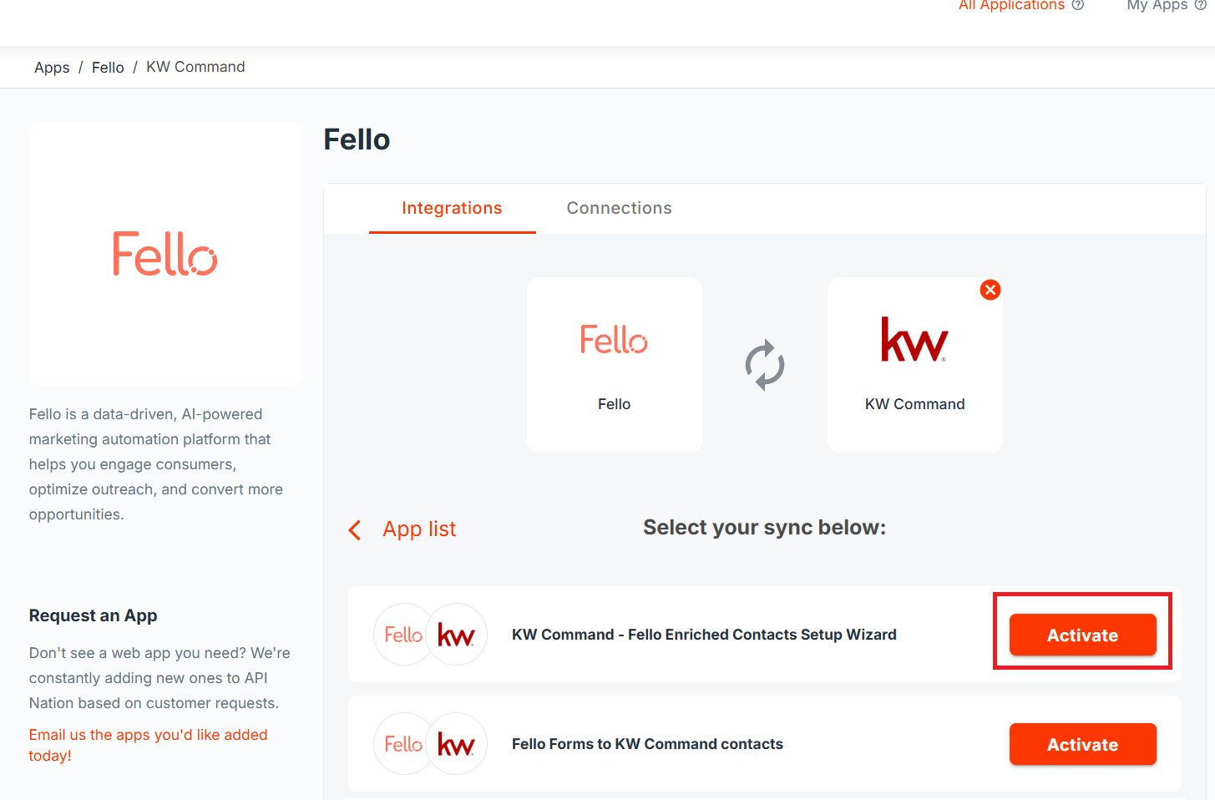1215x800 pixels.
Task: Open All Applications in top navigation
Action: coord(1011,5)
